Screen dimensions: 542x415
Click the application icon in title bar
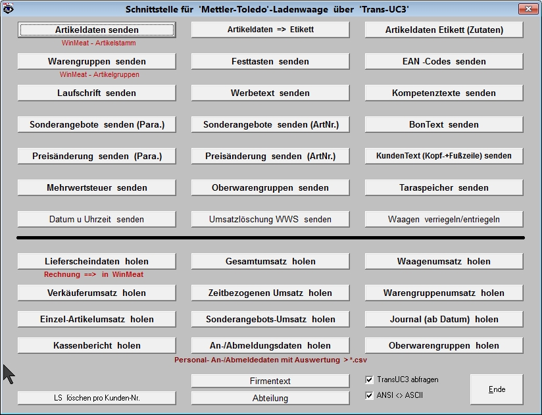point(9,9)
